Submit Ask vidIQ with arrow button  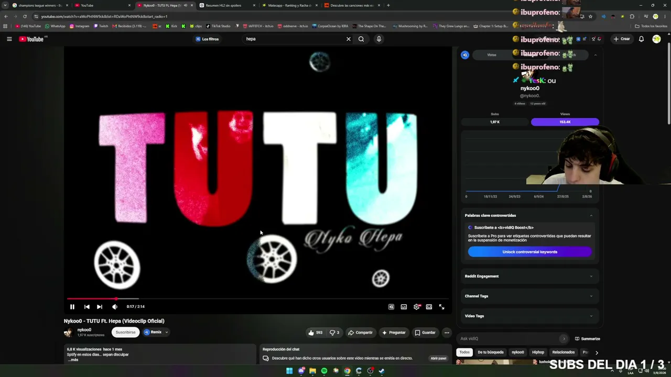pos(564,339)
